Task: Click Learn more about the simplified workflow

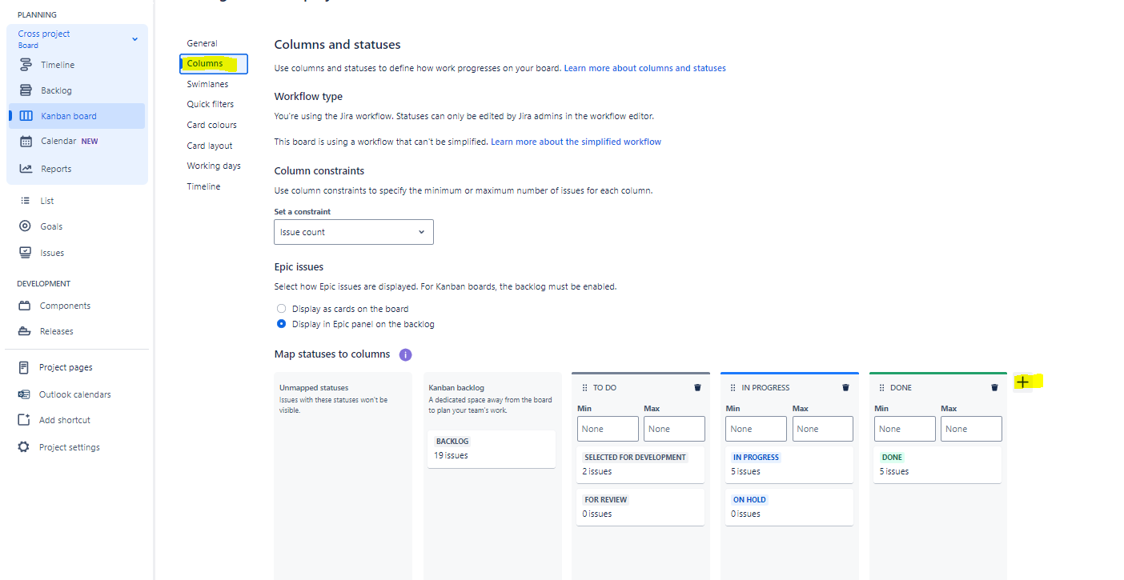Action: point(576,141)
